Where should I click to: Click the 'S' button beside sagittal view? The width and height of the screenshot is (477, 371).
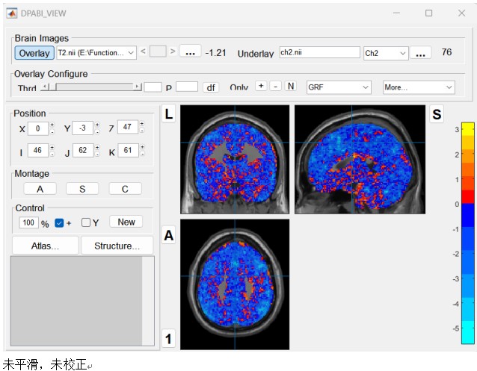437,114
